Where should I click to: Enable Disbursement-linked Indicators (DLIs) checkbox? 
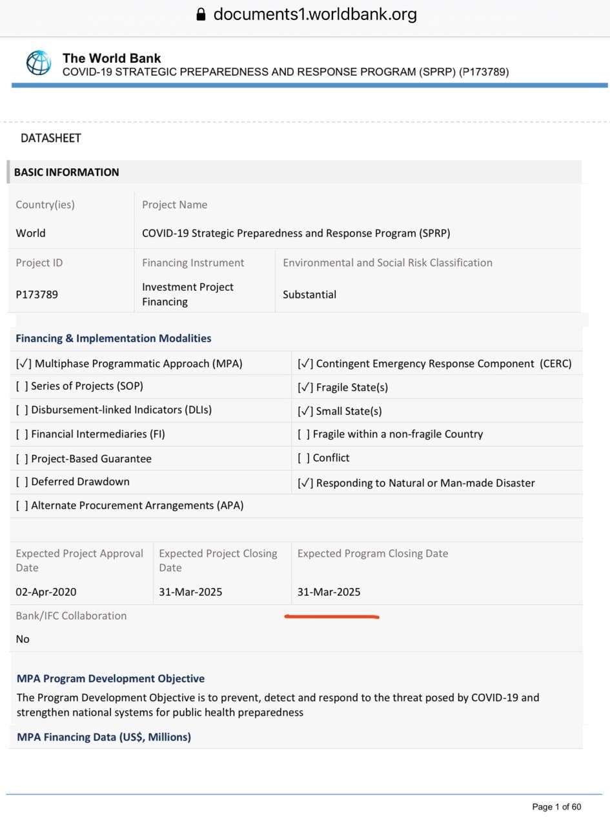click(22, 410)
